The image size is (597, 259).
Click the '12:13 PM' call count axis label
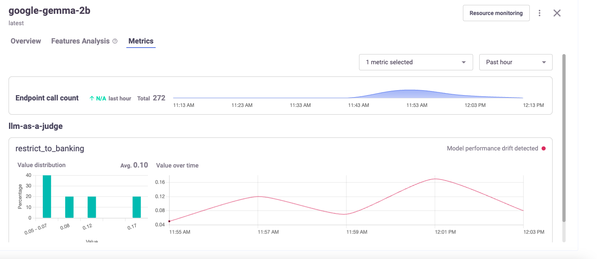click(x=534, y=105)
